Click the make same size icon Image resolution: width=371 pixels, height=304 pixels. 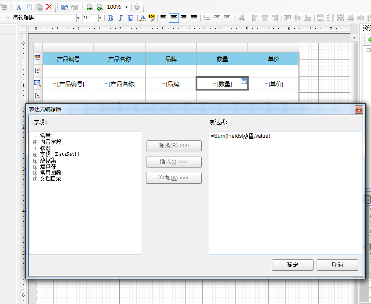pyautogui.click(x=340, y=18)
